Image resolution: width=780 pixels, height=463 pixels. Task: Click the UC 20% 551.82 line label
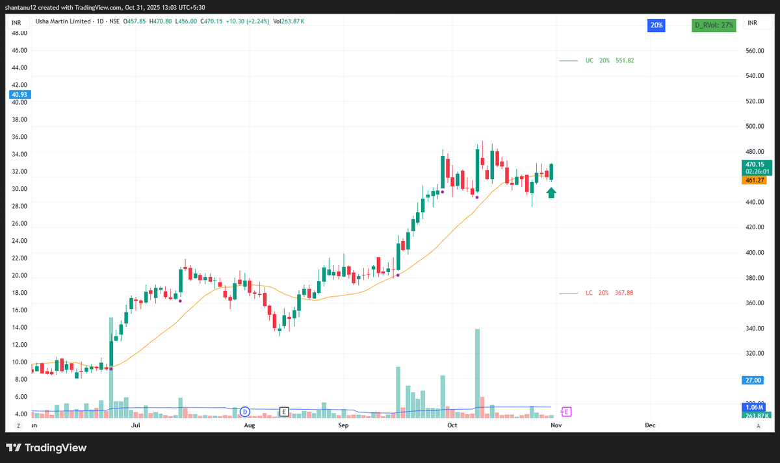(609, 60)
